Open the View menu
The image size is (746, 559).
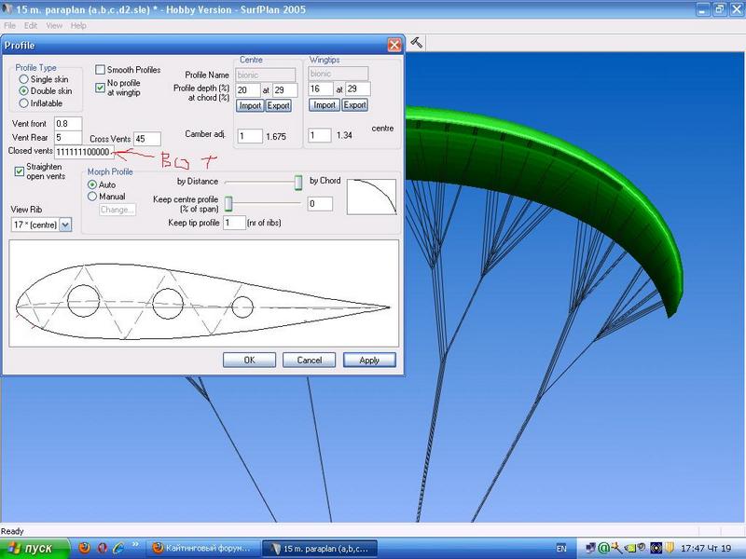click(x=55, y=26)
